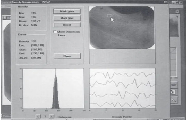Select the dX,dY value
Viewport: 187px width, 120px height.
(x=36, y=58)
